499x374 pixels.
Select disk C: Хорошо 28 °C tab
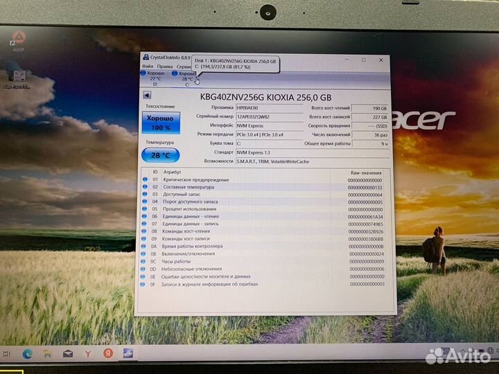186,78
